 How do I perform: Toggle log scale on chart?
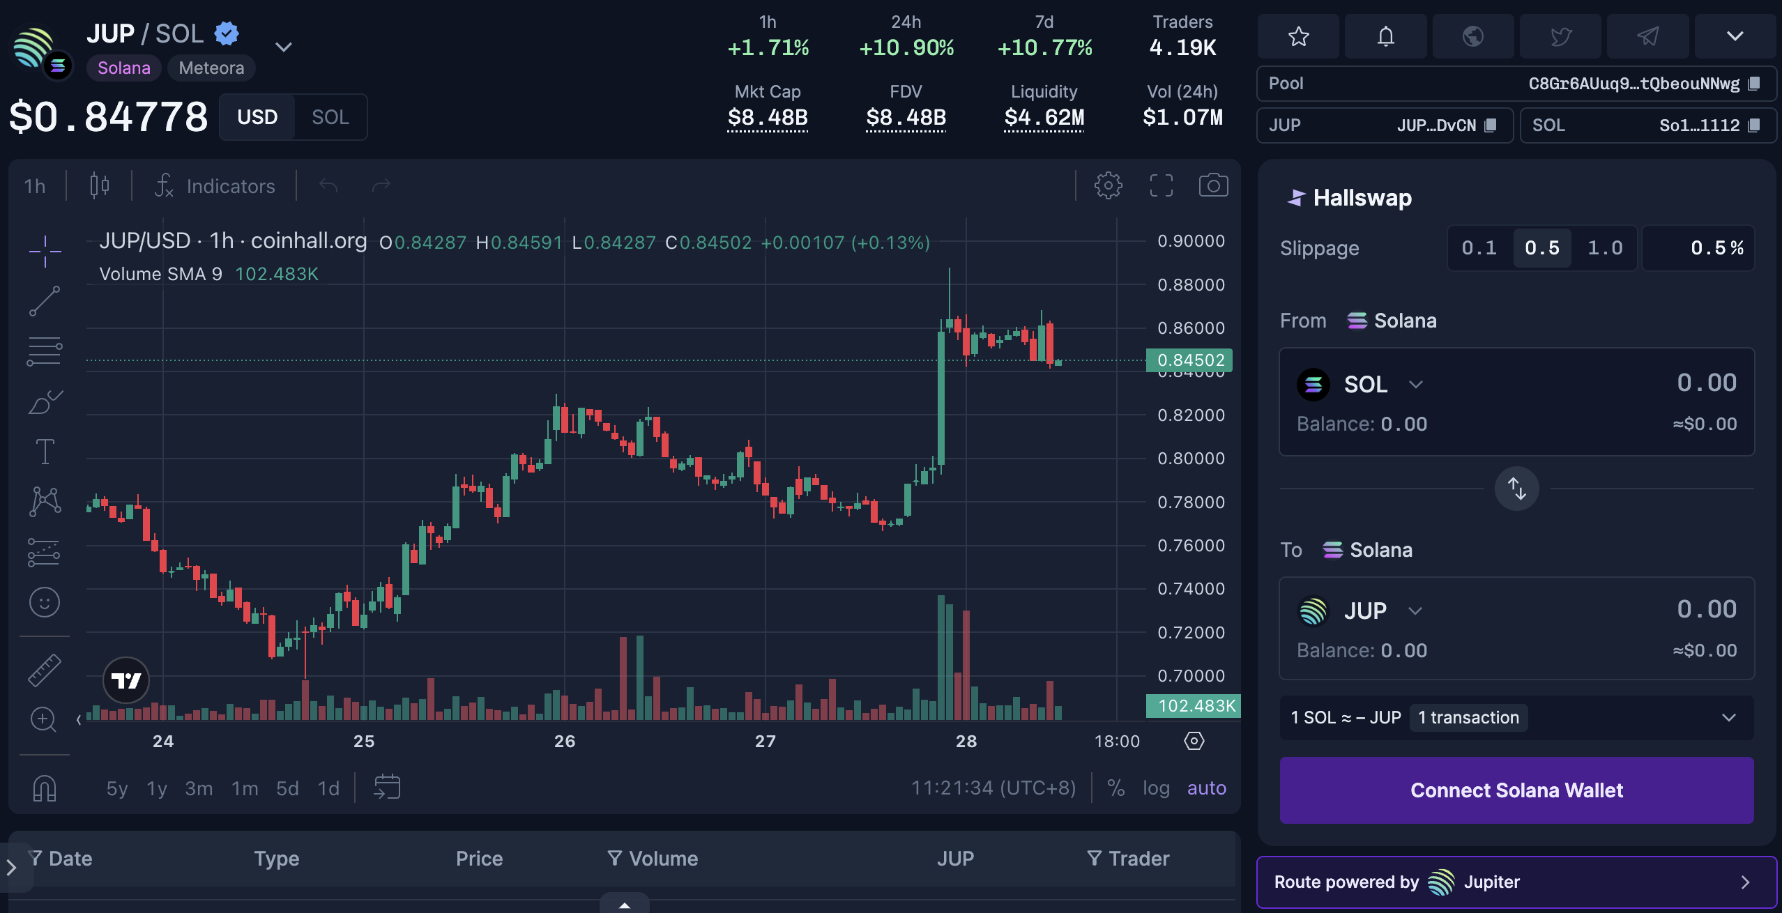click(x=1156, y=788)
